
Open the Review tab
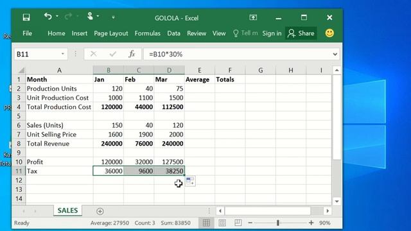[197, 33]
